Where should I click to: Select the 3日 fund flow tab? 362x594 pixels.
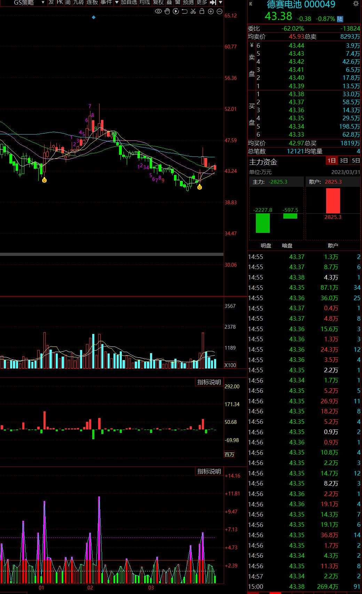pyautogui.click(x=344, y=160)
